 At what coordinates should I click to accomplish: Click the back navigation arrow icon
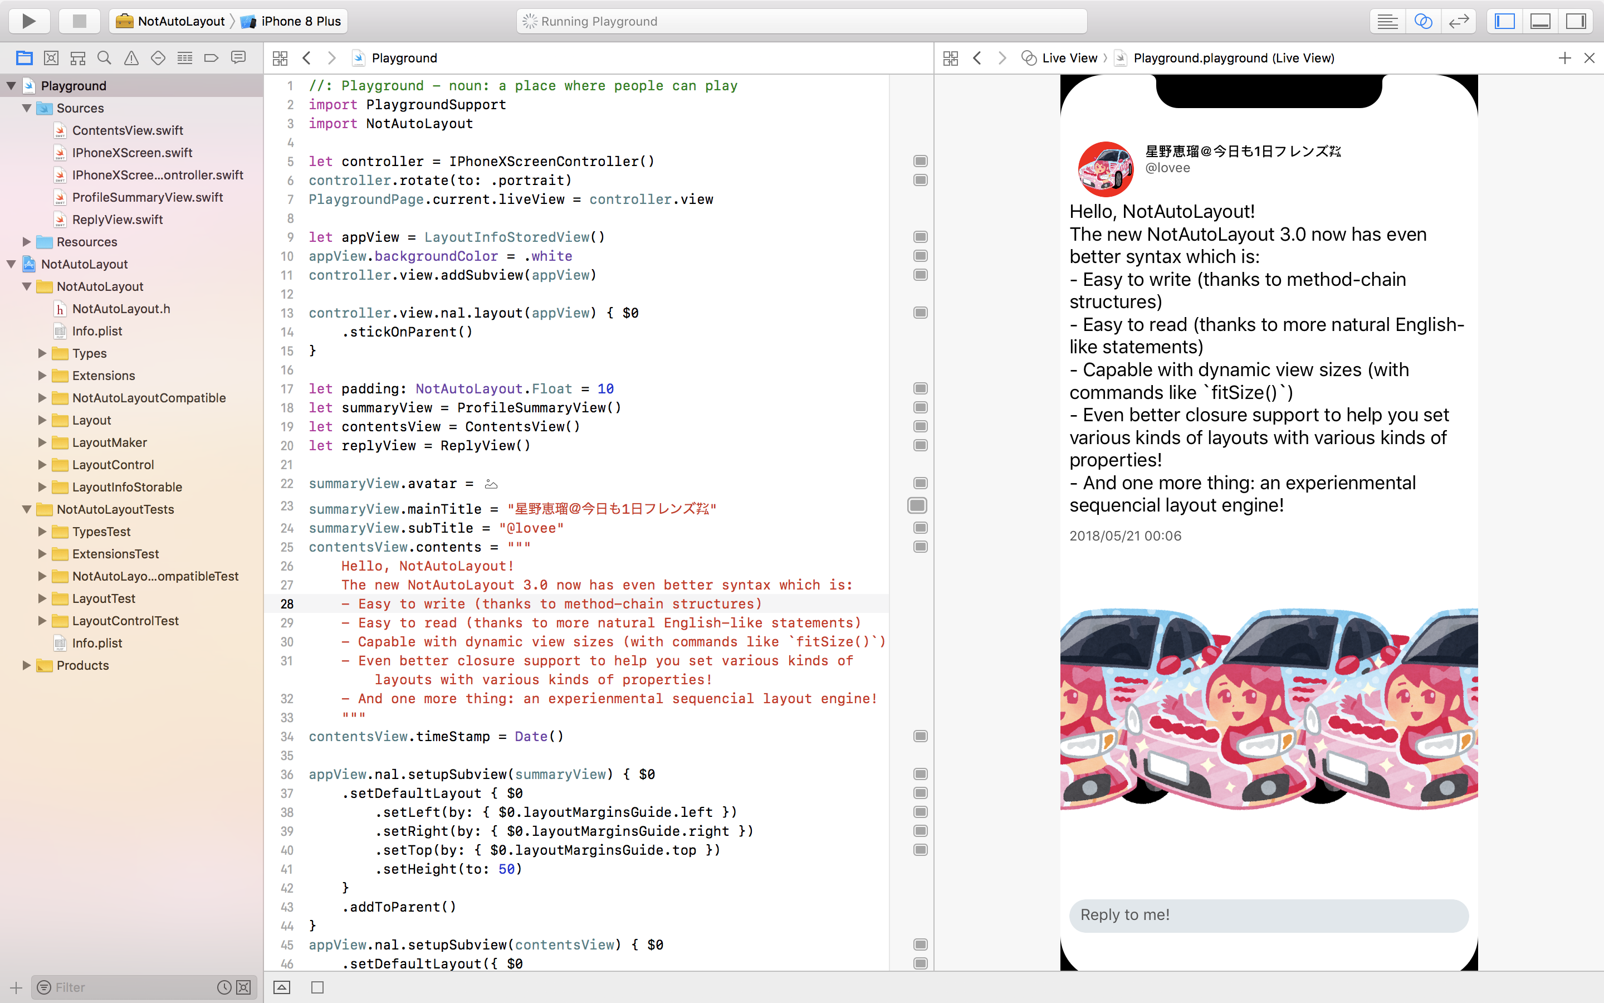point(306,58)
